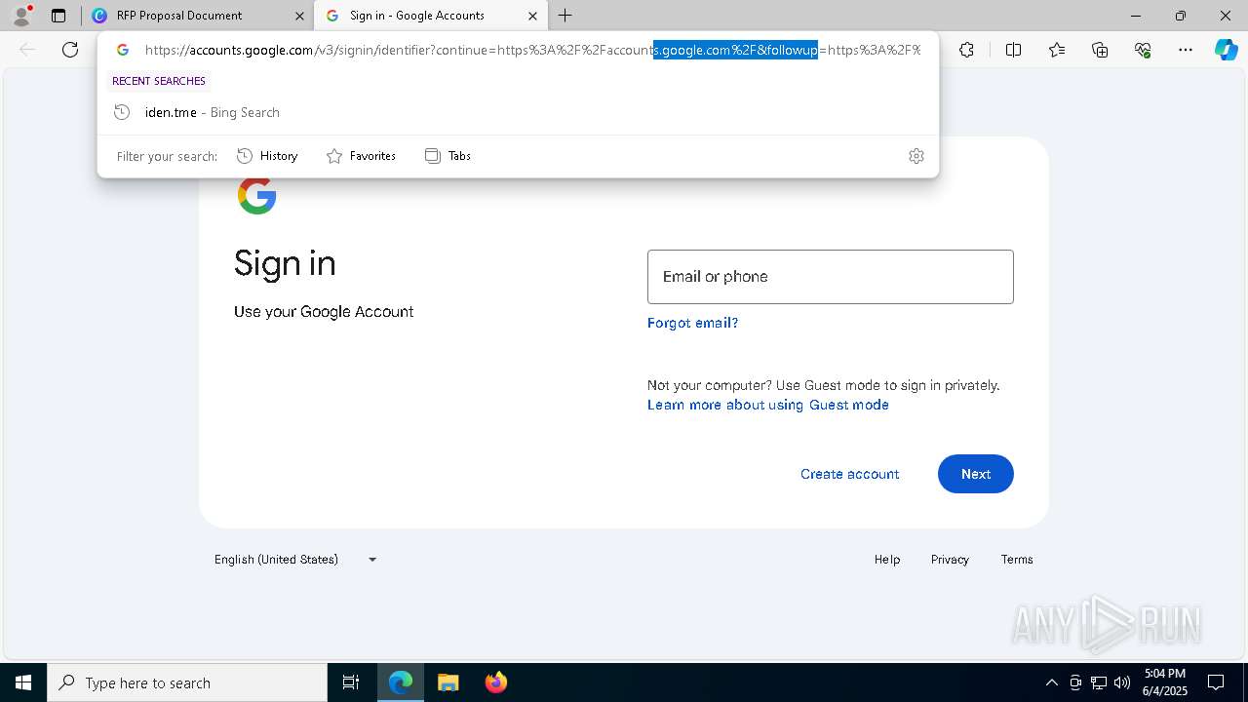The image size is (1248, 702).
Task: Focus the Email or phone field
Action: [x=831, y=277]
